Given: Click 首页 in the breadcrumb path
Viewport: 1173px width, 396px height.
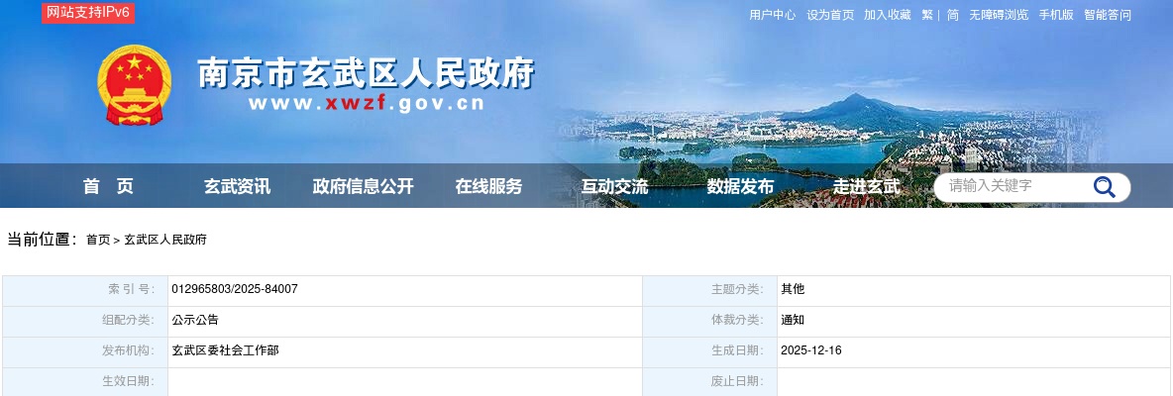Looking at the screenshot, I should click(98, 241).
